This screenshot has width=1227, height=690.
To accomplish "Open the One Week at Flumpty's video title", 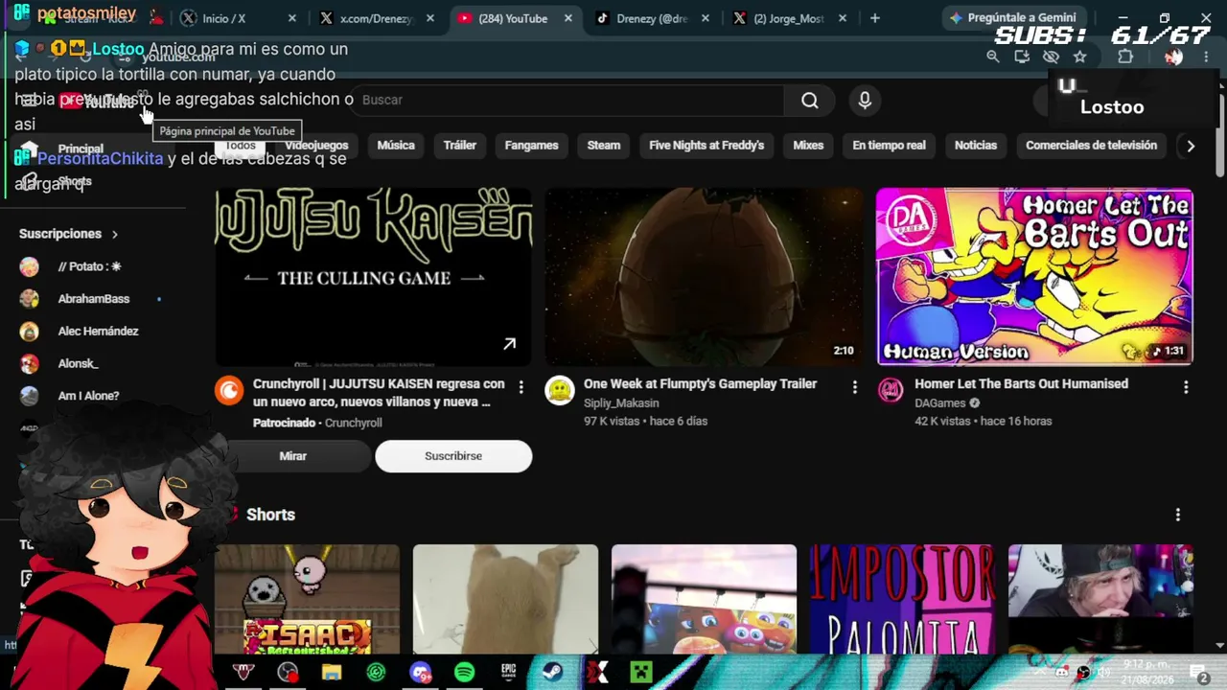I will tap(700, 384).
